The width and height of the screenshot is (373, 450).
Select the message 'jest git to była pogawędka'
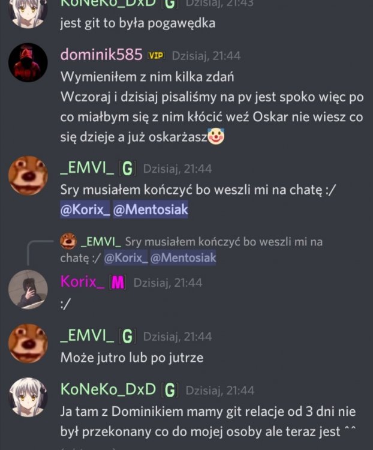[x=138, y=23]
